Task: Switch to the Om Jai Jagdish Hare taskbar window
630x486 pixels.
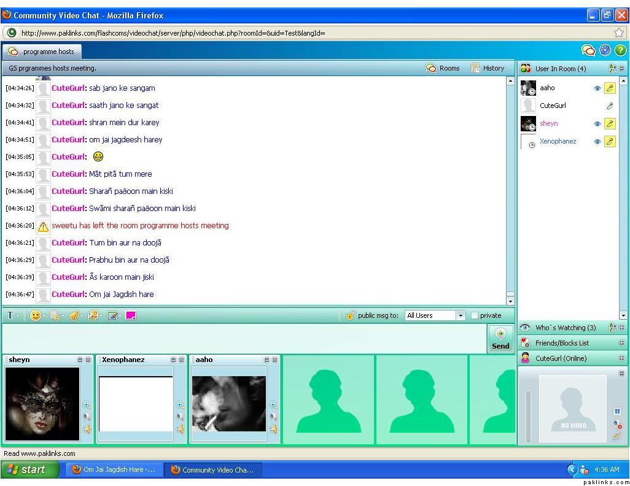Action: coord(114,469)
